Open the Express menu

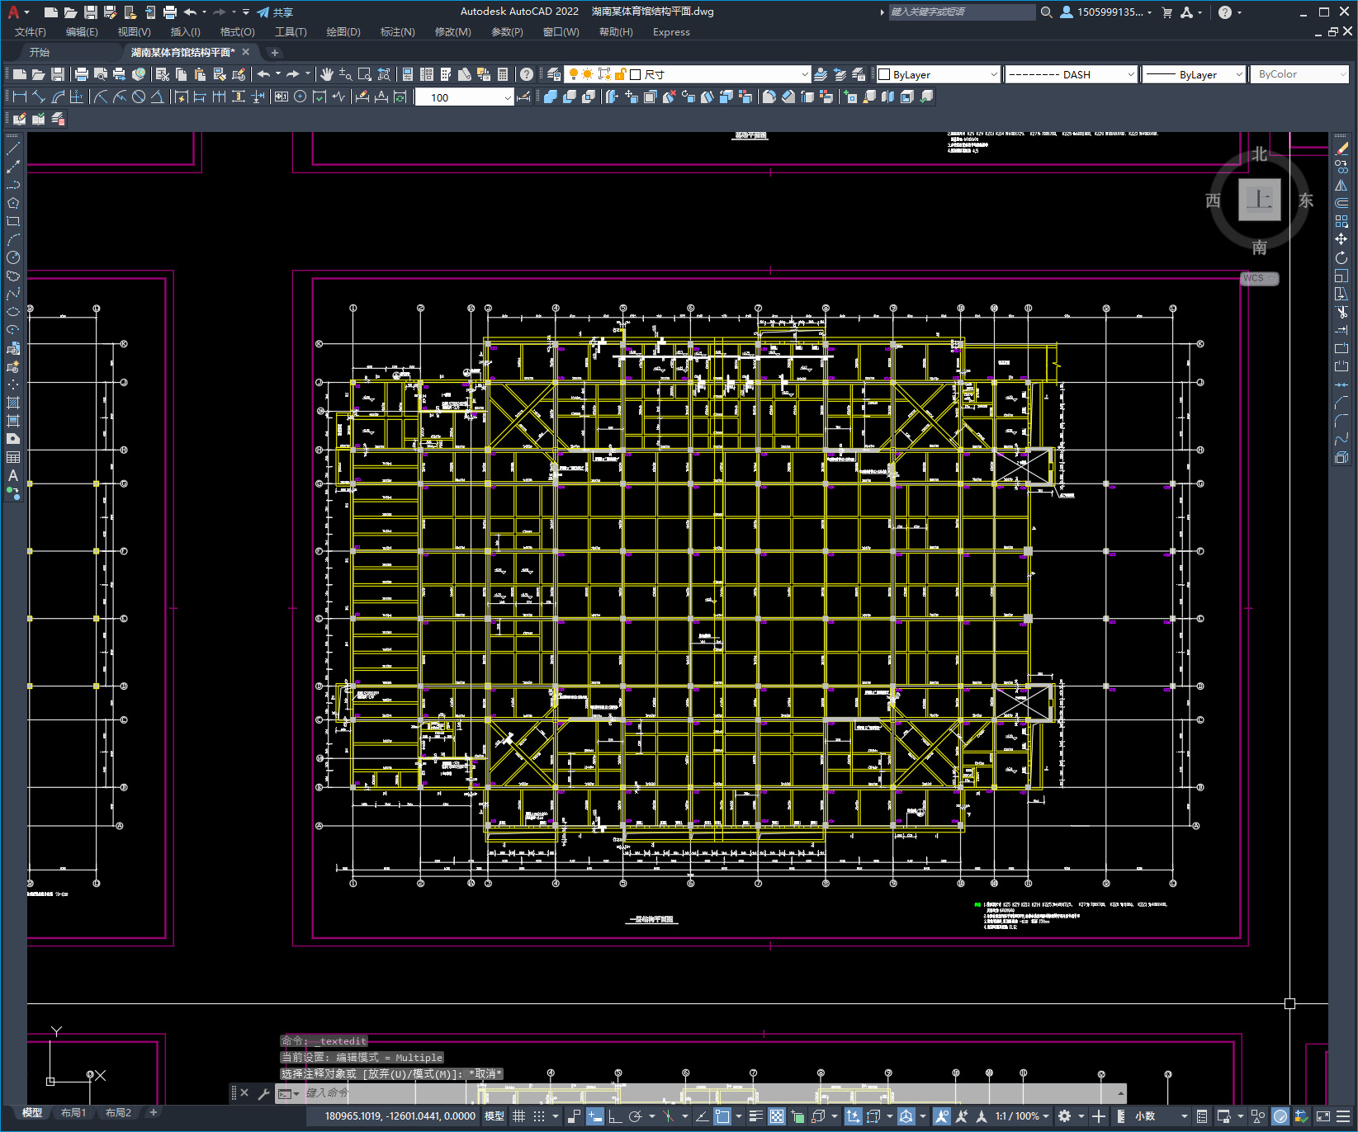tap(671, 32)
